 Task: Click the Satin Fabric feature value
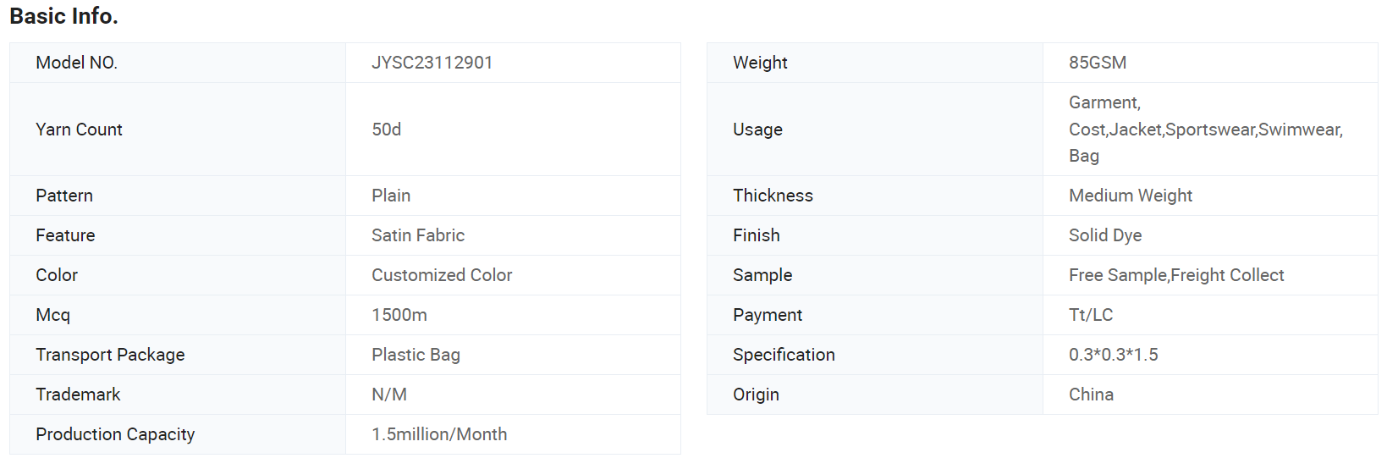point(418,235)
